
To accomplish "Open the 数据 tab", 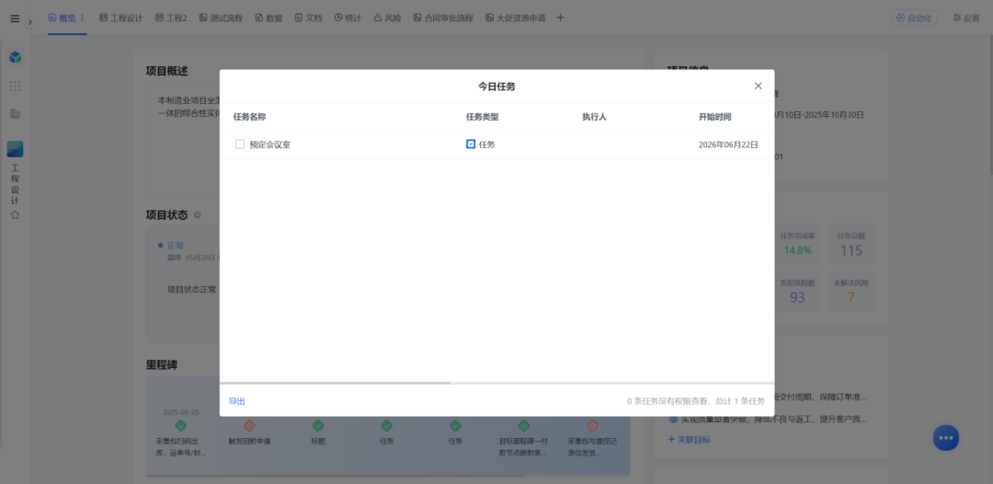I will click(x=268, y=17).
